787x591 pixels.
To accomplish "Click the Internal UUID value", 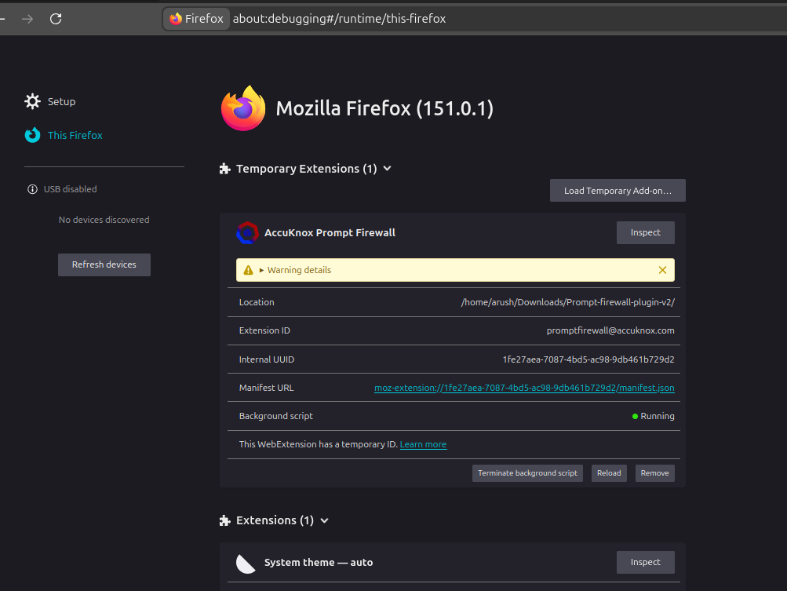I will tap(588, 359).
